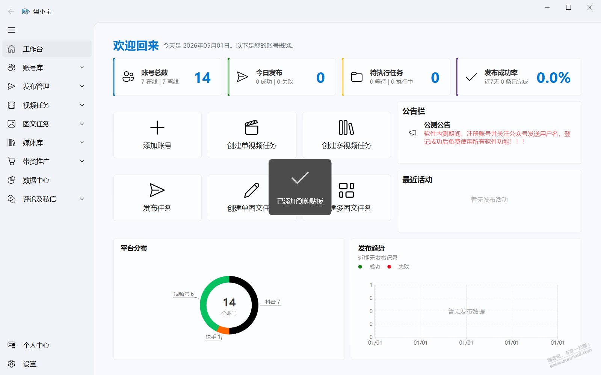Expand the 媒体库 chevron
This screenshot has height=375, width=601.
(82, 142)
